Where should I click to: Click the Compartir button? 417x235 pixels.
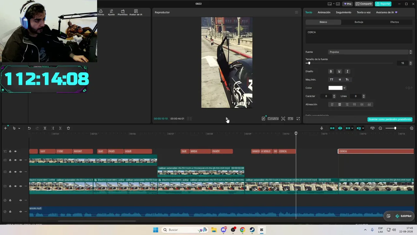tap(364, 4)
